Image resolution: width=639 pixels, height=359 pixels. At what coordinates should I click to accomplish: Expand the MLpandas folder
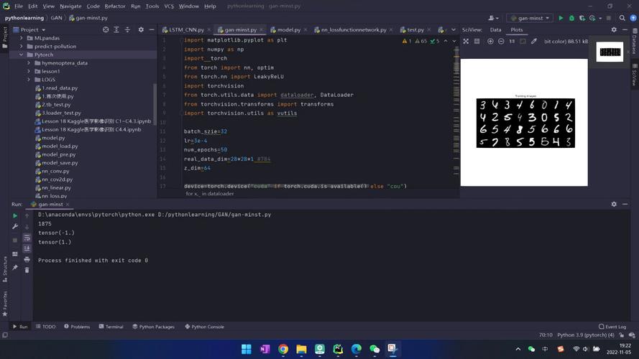point(21,38)
